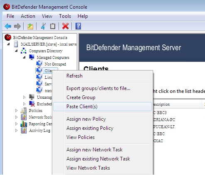This screenshot has height=175, width=205.
Task: Expand the Activity Log tree node
Action: coord(16,130)
